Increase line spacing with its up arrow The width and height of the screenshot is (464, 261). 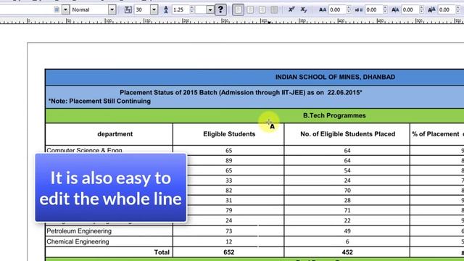(x=191, y=8)
